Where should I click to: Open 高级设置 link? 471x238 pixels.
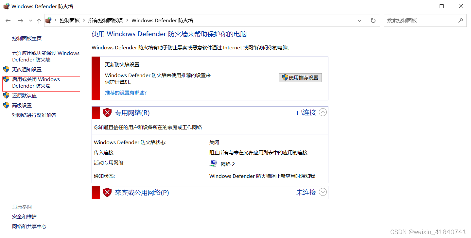pos(22,105)
